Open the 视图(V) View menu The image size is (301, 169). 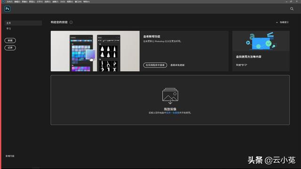point(70,2)
